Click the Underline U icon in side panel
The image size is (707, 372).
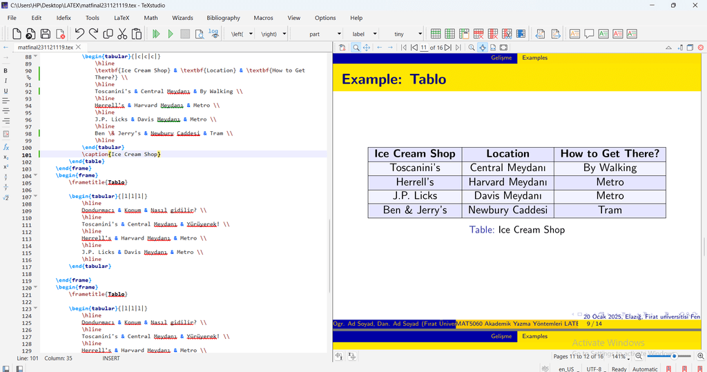tap(6, 91)
